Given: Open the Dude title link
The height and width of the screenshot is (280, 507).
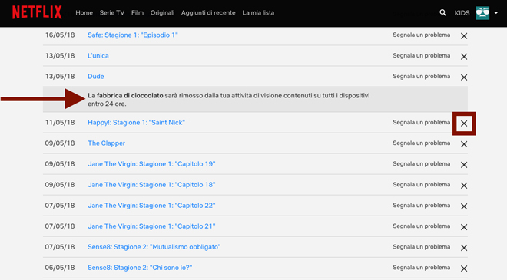Looking at the screenshot, I should tap(96, 76).
